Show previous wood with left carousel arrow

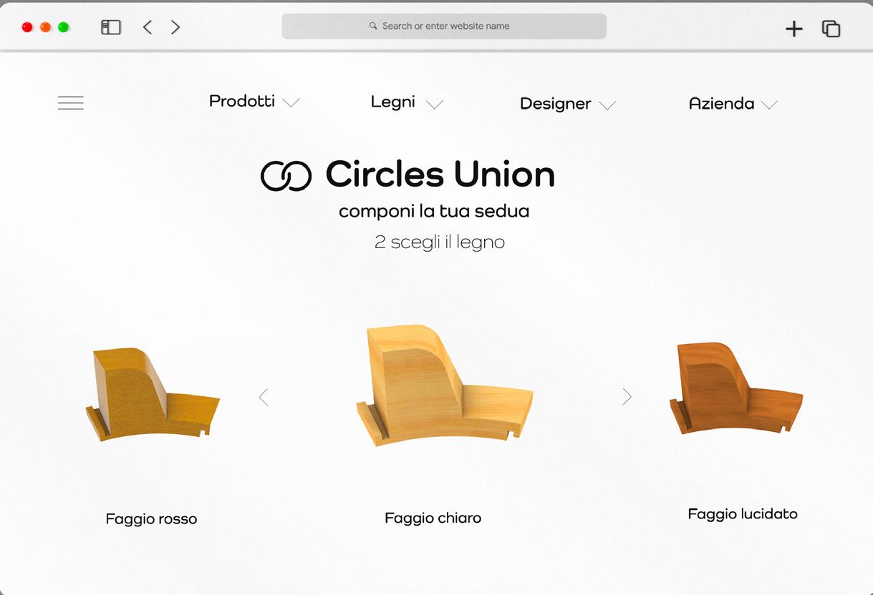click(264, 397)
